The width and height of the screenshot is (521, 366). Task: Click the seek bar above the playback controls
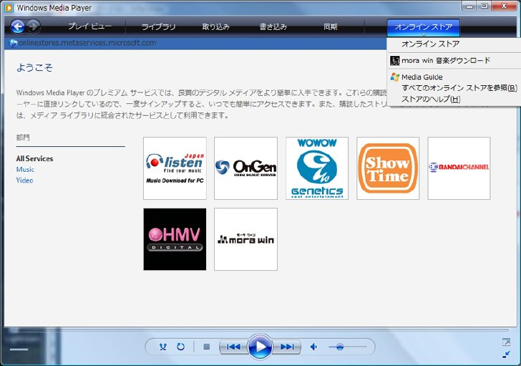point(260,330)
